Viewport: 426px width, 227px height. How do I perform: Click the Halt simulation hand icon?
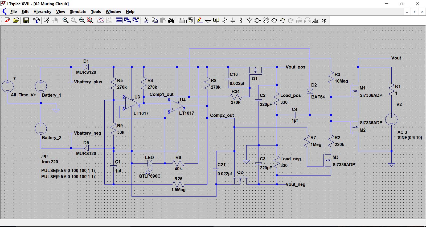pyautogui.click(x=55, y=20)
